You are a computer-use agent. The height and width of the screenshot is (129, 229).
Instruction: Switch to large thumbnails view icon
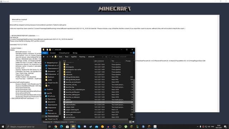pyautogui.click(x=133, y=122)
